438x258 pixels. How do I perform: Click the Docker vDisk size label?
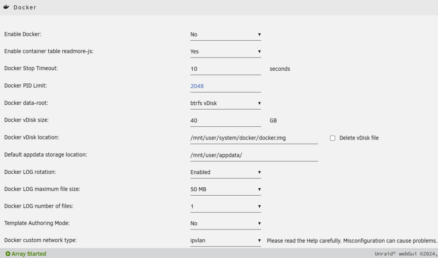(26, 120)
